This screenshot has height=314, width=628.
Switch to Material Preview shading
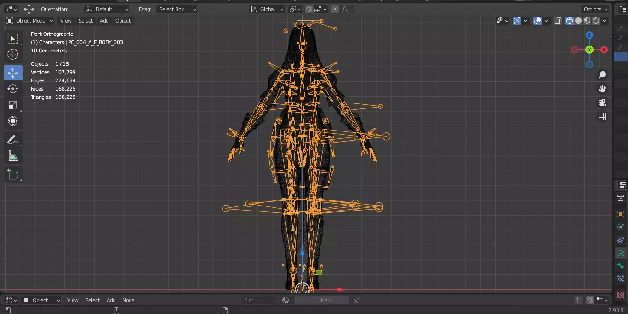pos(587,21)
